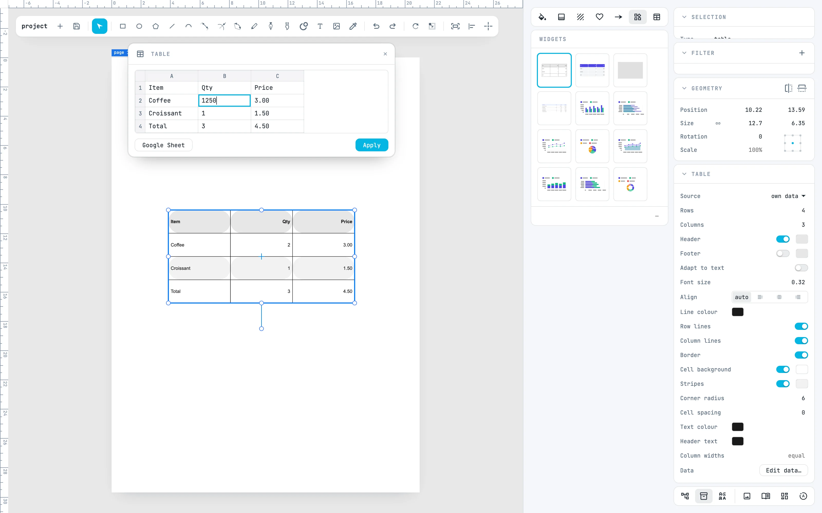The image size is (822, 513).
Task: Toggle Cell background switch
Action: tap(783, 369)
